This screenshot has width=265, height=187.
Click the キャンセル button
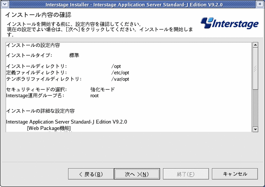[x=235, y=174]
